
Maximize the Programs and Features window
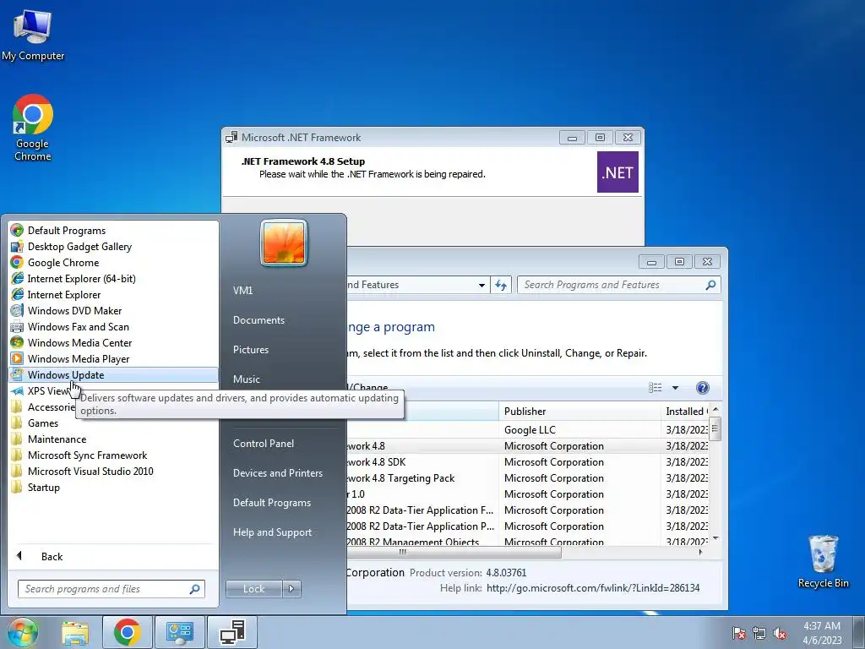680,262
